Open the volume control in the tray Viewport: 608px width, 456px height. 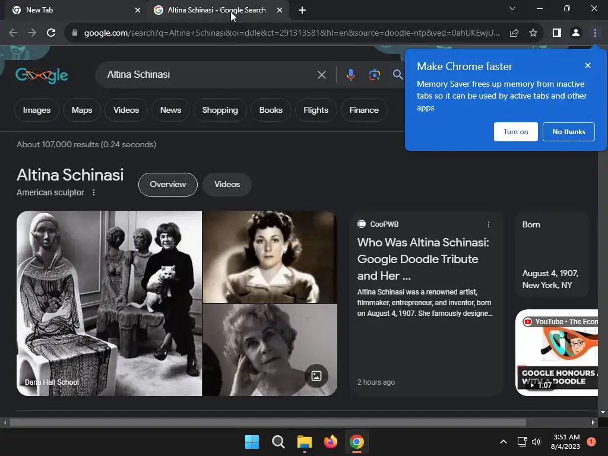(x=536, y=442)
